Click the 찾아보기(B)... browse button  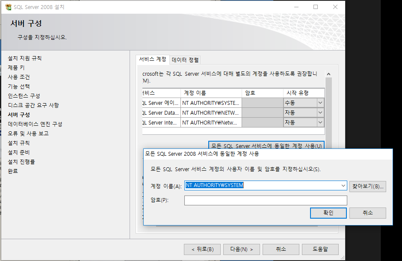point(368,187)
